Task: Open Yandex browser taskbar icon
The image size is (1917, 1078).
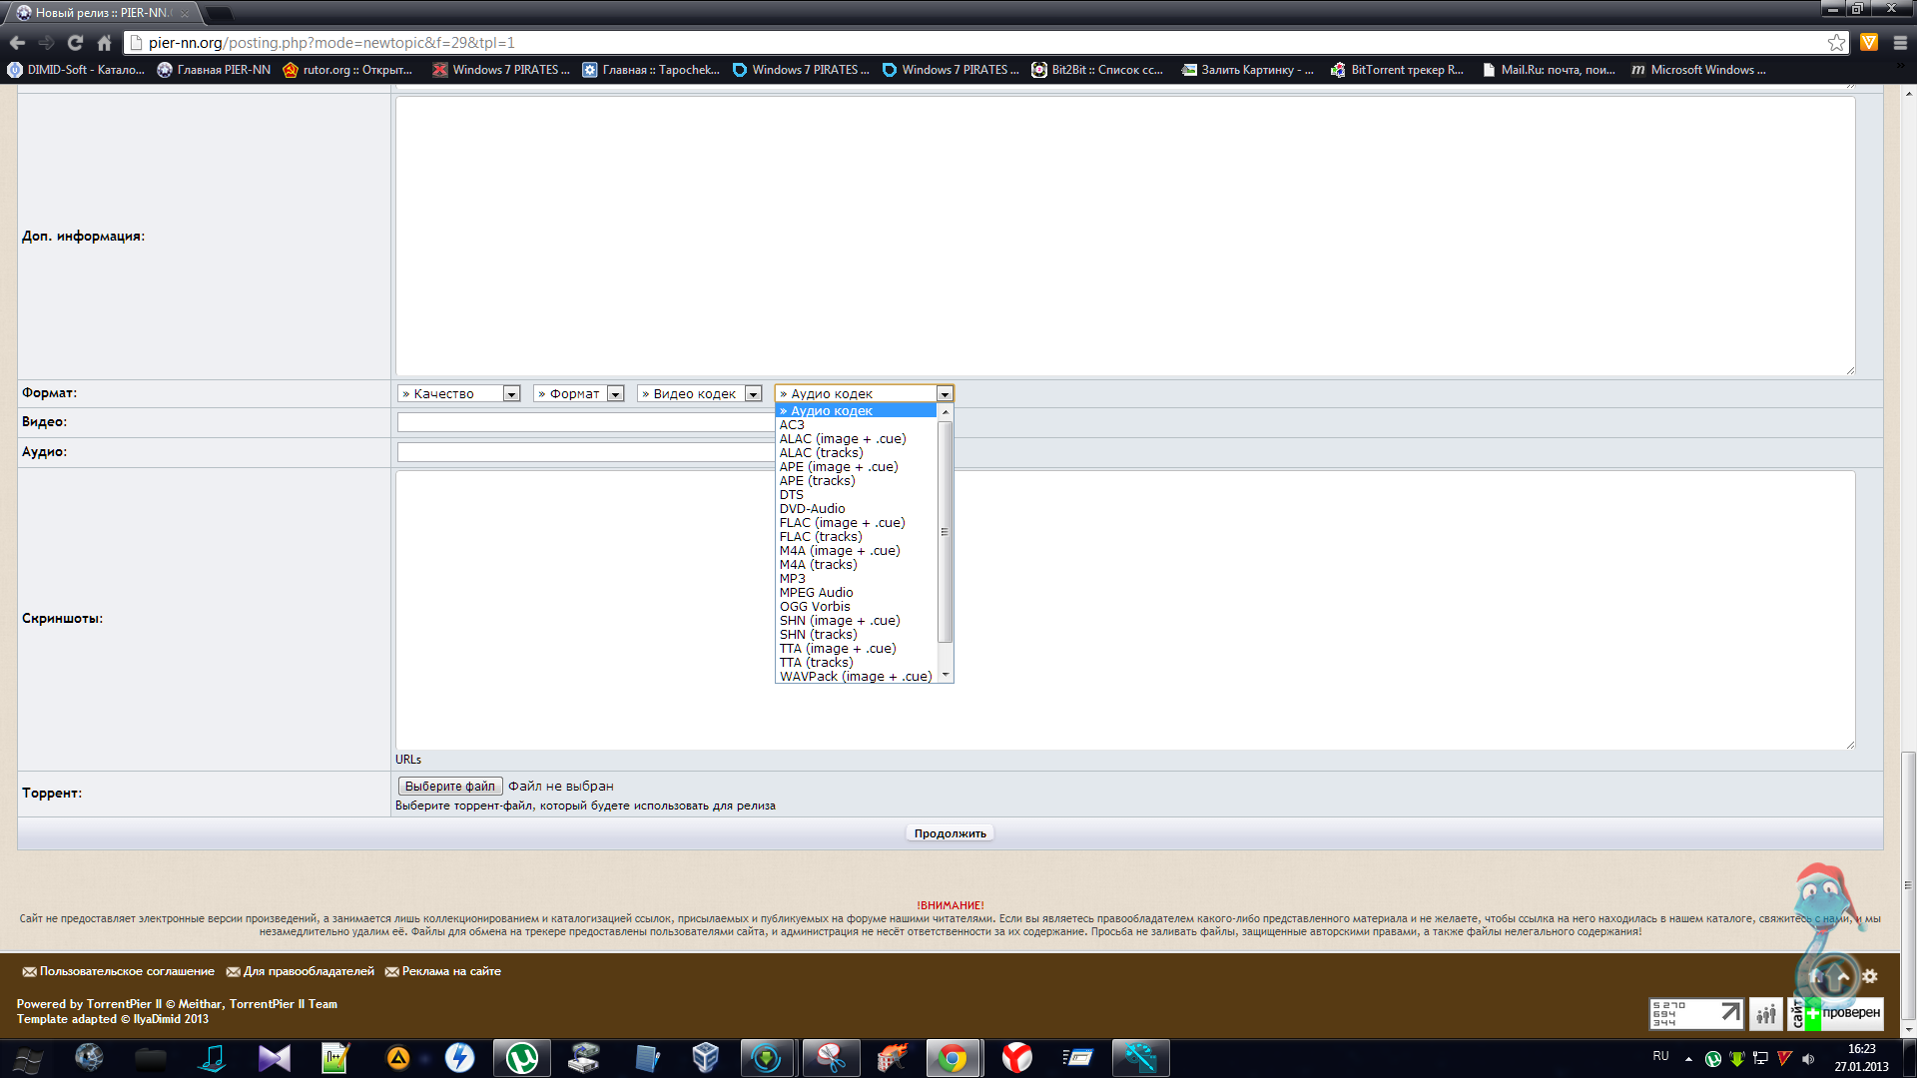Action: point(1016,1058)
